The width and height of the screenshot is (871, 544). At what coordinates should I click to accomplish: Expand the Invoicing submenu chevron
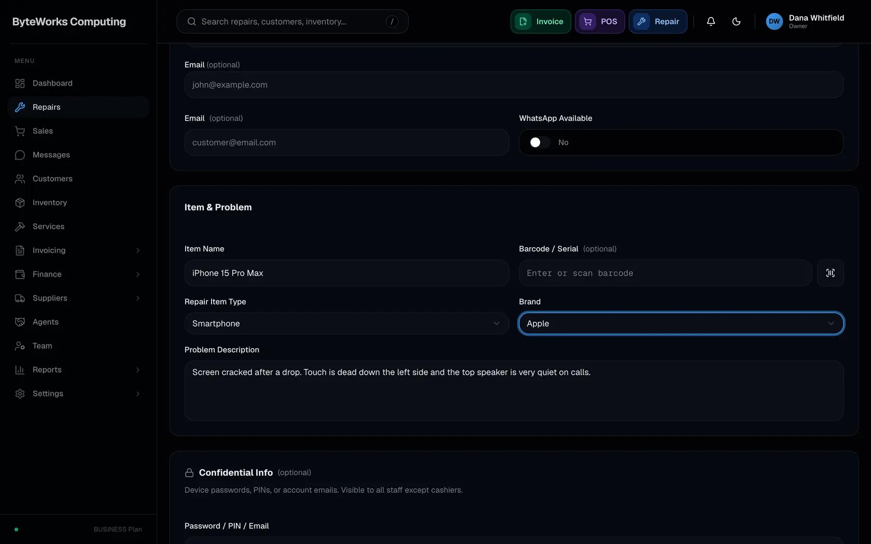coord(138,250)
